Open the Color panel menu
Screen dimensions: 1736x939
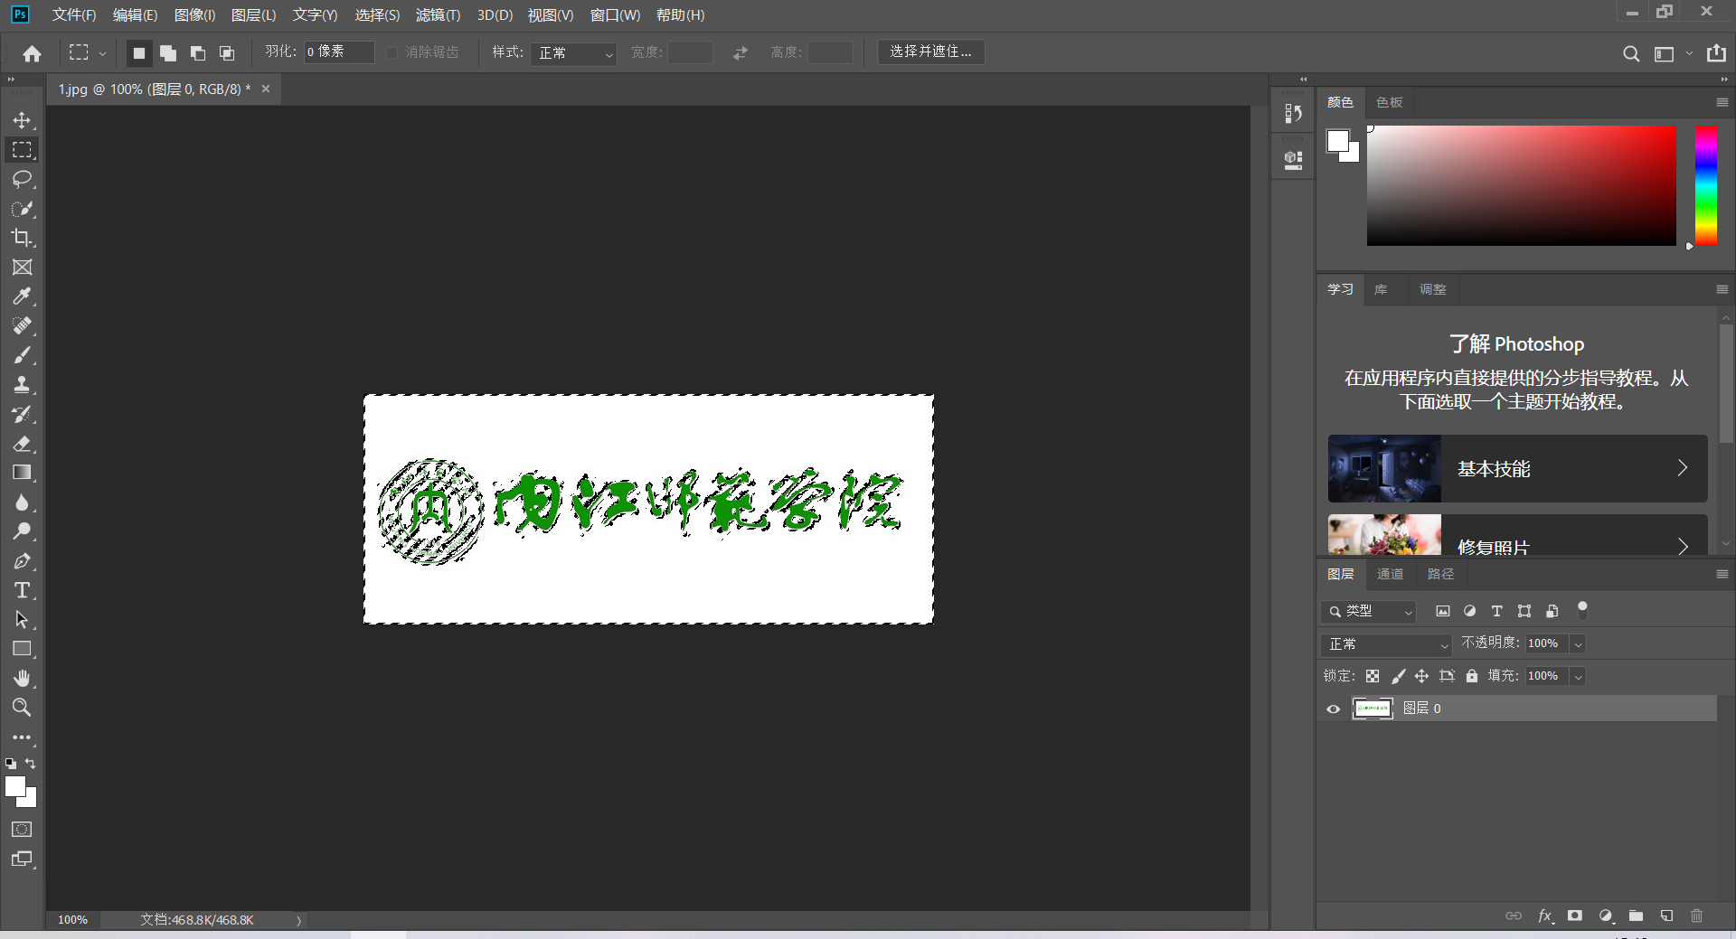[x=1722, y=102]
